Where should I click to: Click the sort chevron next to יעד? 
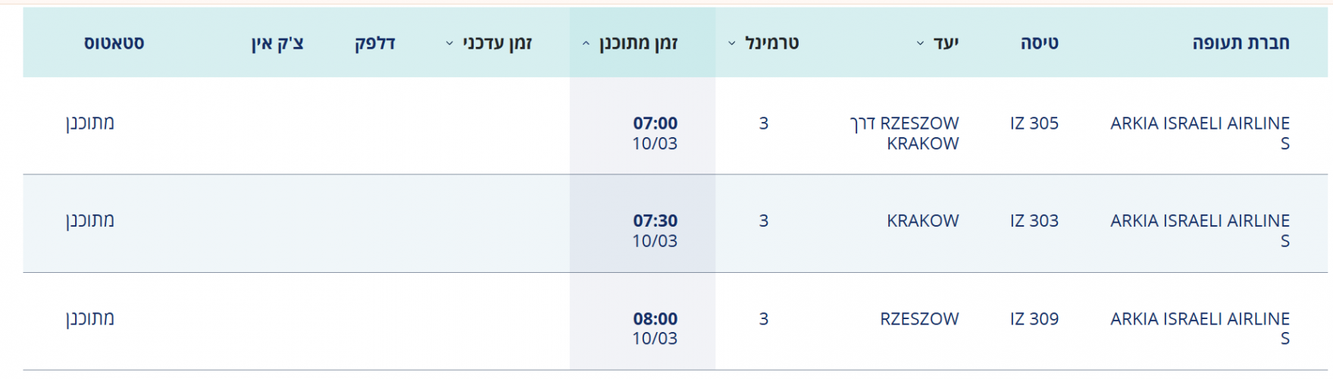pyautogui.click(x=920, y=44)
